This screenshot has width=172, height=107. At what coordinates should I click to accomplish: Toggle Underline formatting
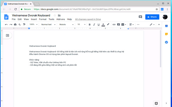tap(99, 25)
